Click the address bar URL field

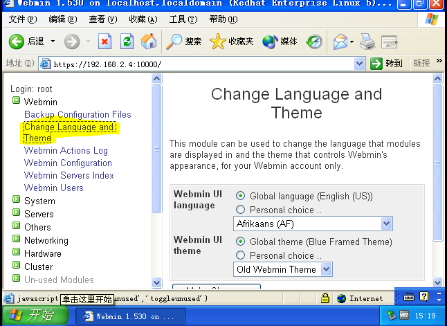pos(203,64)
